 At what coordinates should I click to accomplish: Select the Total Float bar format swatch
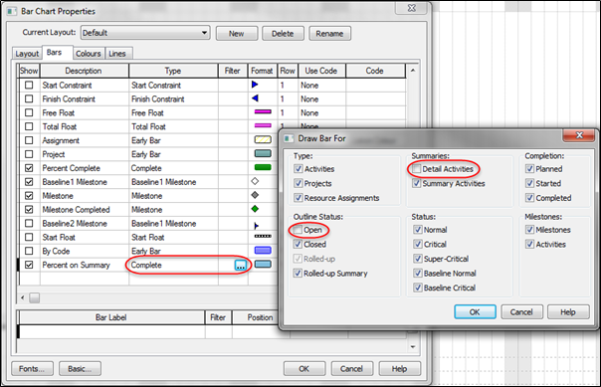263,125
